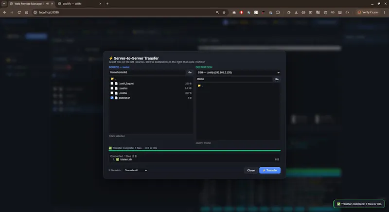
Task: View site information for localhost
Action: click(35, 12)
